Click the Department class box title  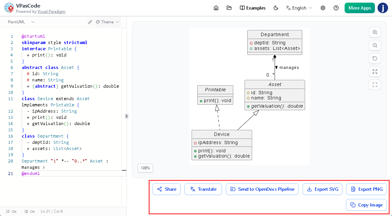tap(275, 34)
